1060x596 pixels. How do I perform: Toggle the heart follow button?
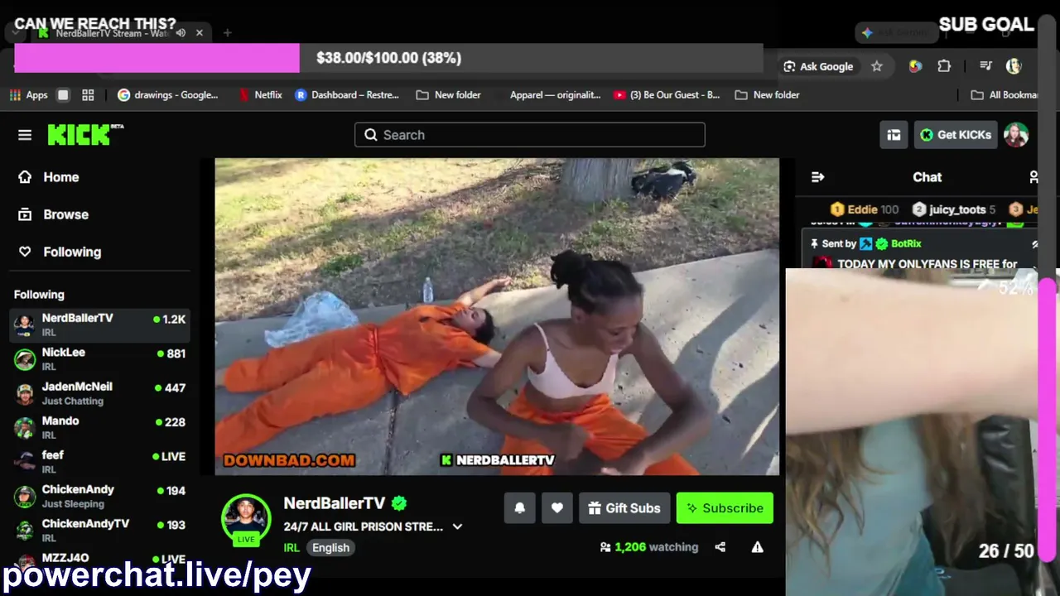click(557, 508)
